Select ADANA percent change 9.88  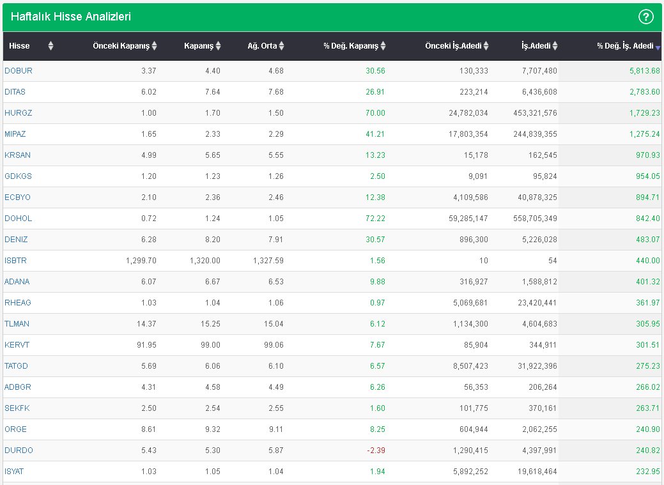[377, 282]
